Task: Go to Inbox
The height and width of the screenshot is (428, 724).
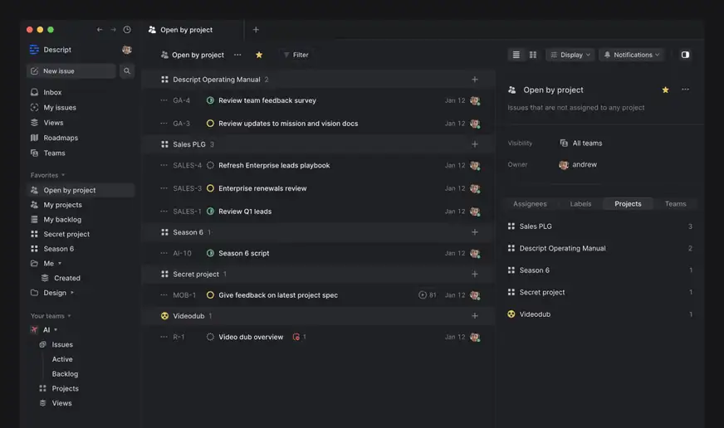Action: click(x=46, y=92)
